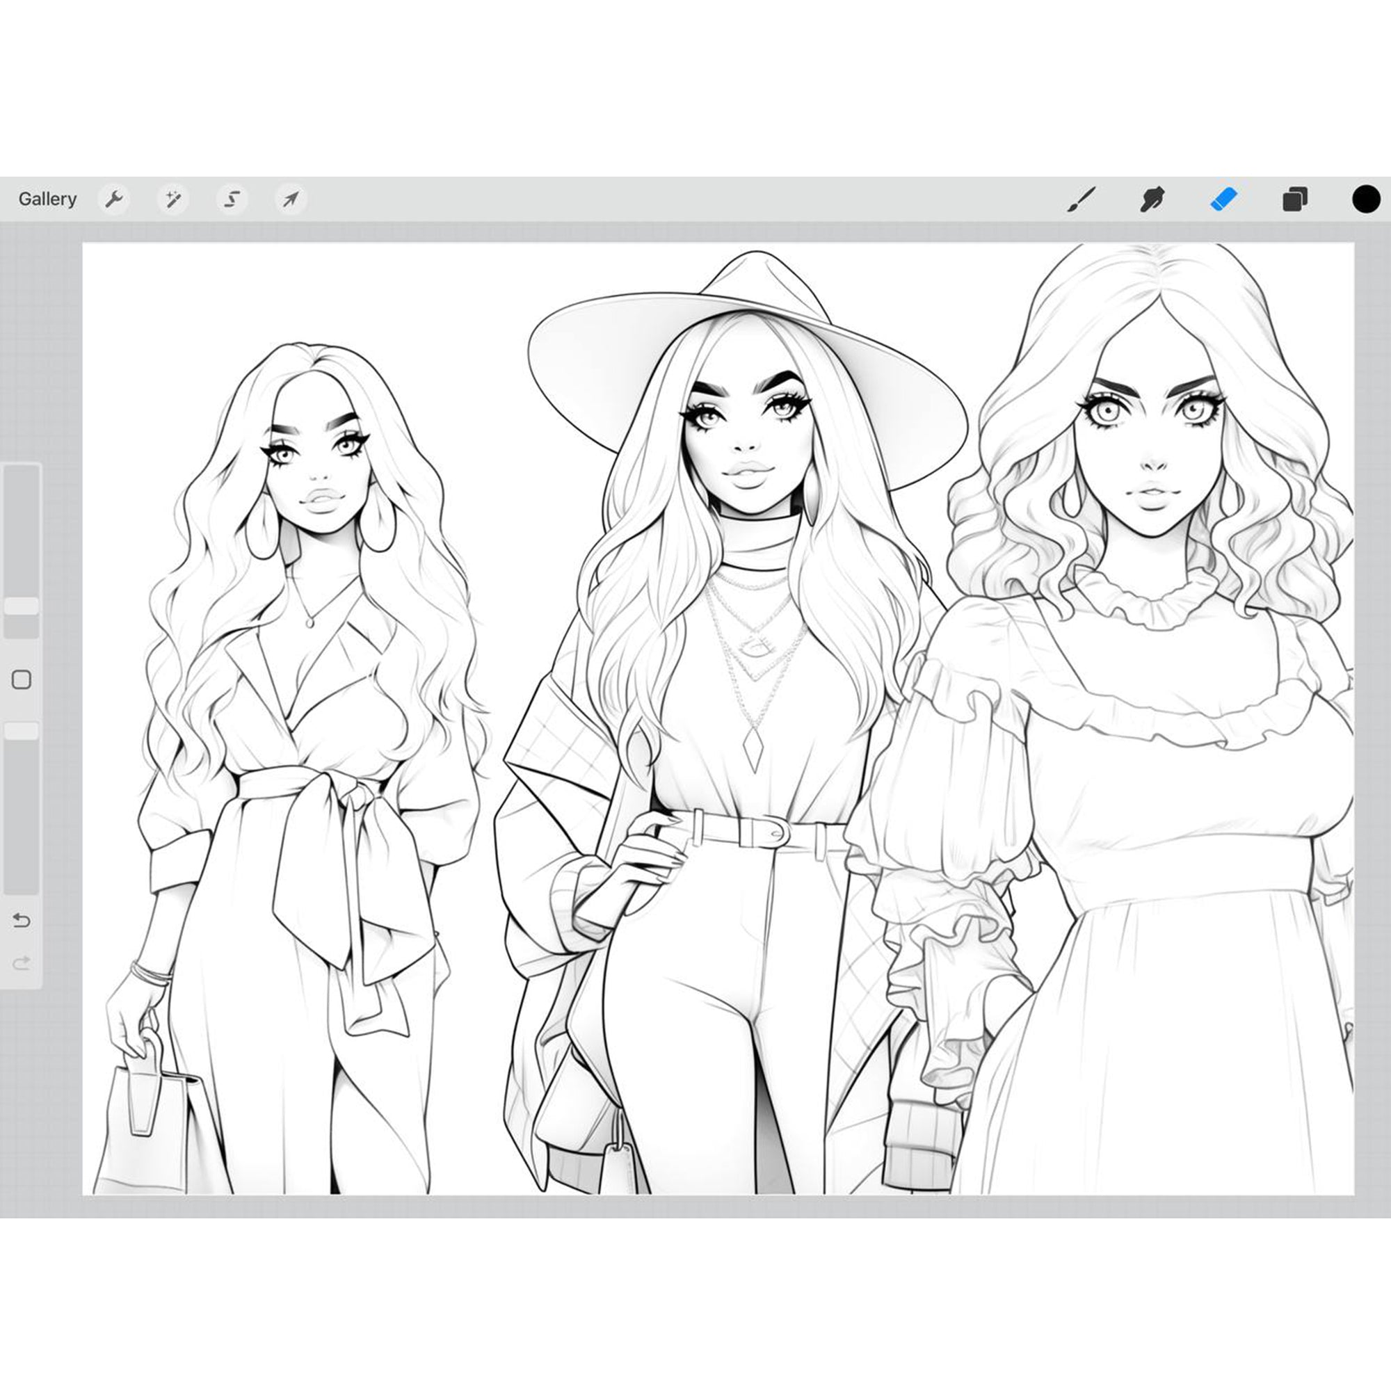
Task: Undo the last stroke
Action: (22, 921)
